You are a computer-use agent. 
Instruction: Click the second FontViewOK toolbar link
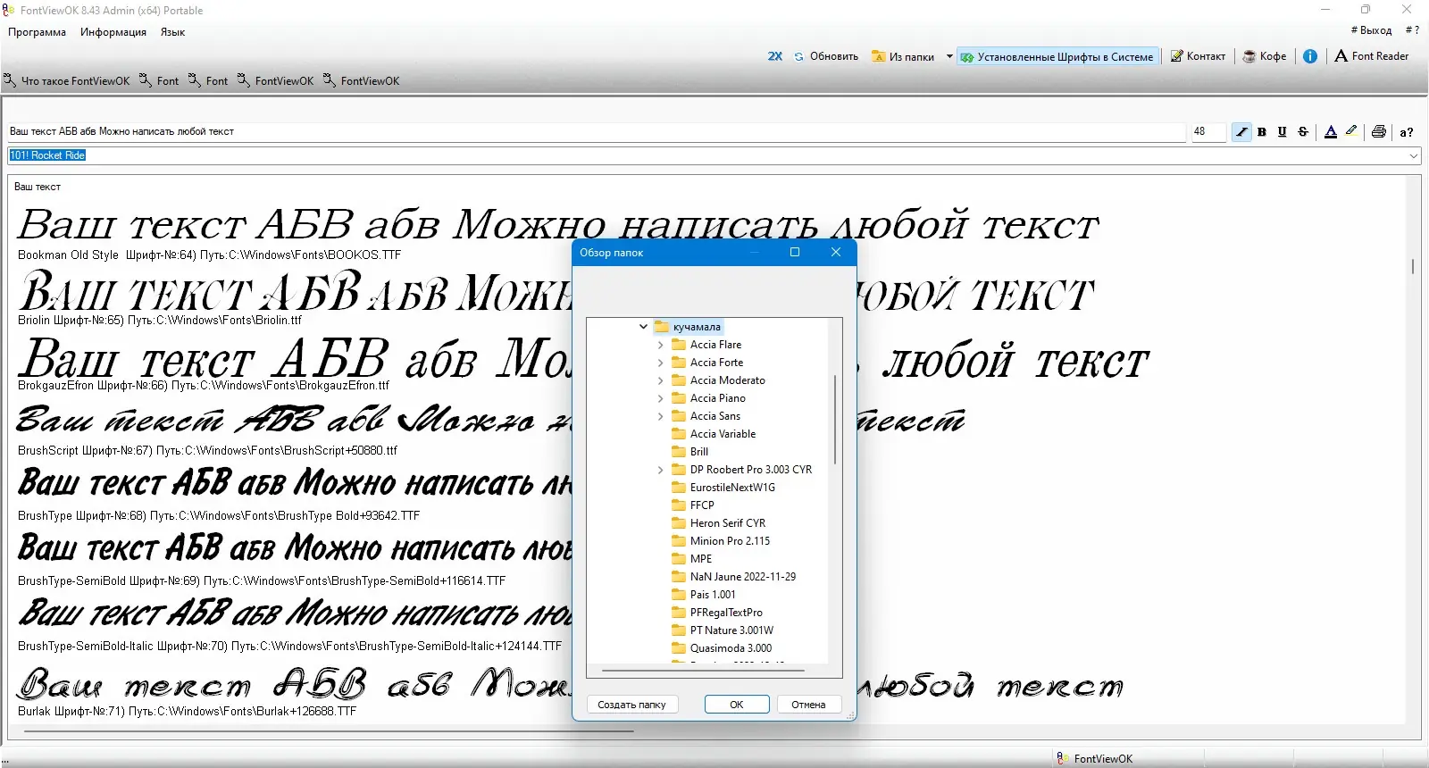[x=362, y=81]
